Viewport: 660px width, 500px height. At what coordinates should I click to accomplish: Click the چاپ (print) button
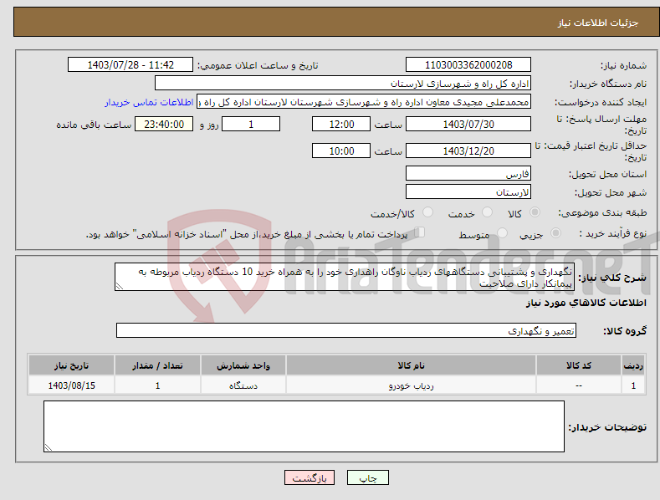367,477
